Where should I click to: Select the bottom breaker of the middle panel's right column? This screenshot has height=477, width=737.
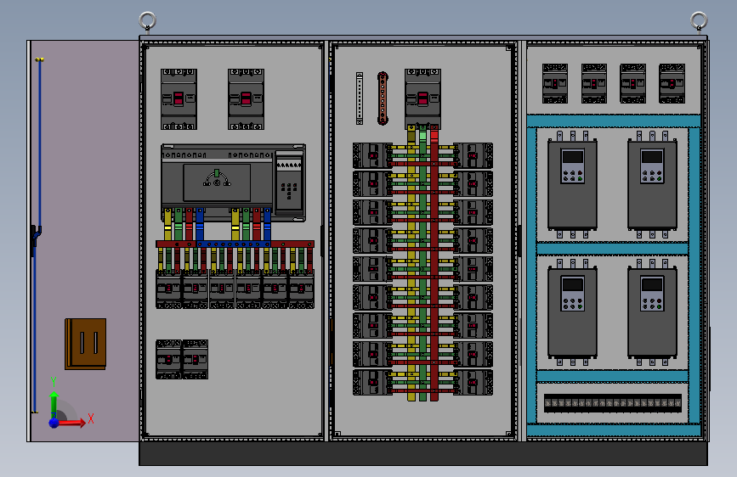pyautogui.click(x=473, y=383)
